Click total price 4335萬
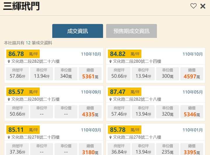The width and height of the screenshot is (210, 155). (90, 114)
